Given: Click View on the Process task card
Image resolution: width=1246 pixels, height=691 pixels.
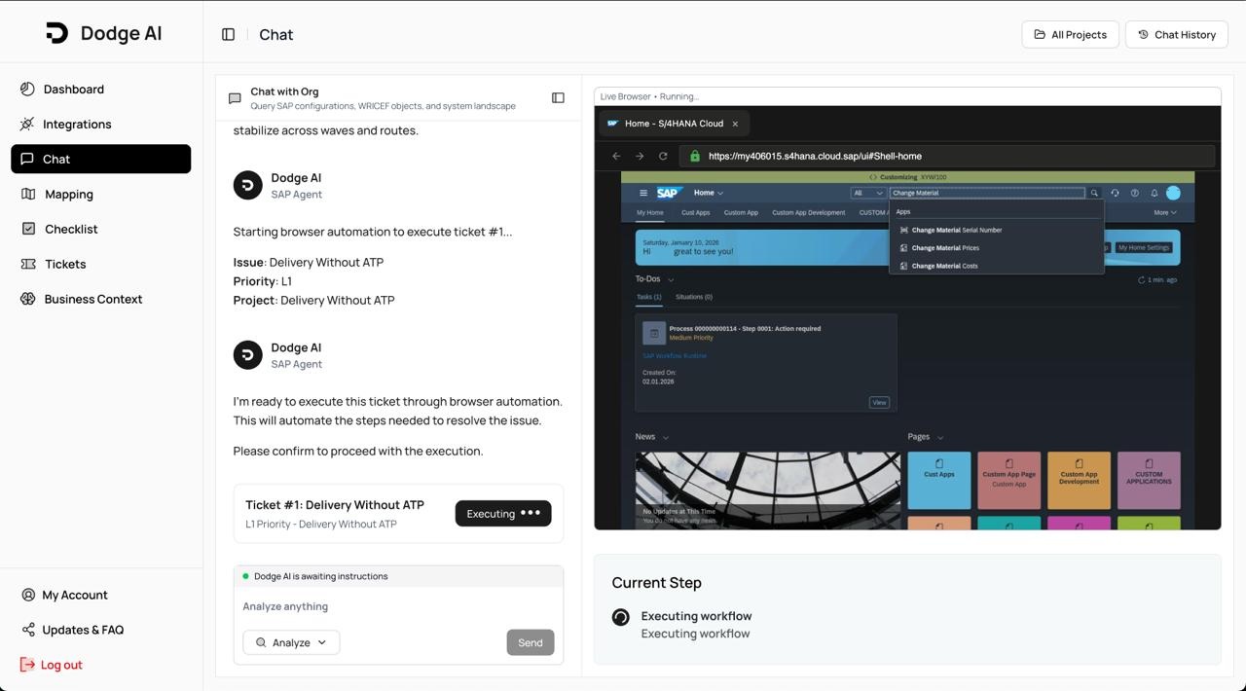Looking at the screenshot, I should pyautogui.click(x=879, y=402).
